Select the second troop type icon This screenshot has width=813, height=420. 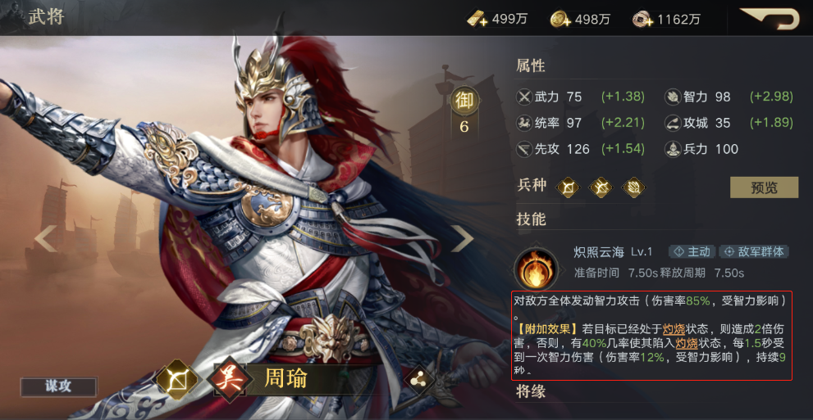(x=601, y=187)
